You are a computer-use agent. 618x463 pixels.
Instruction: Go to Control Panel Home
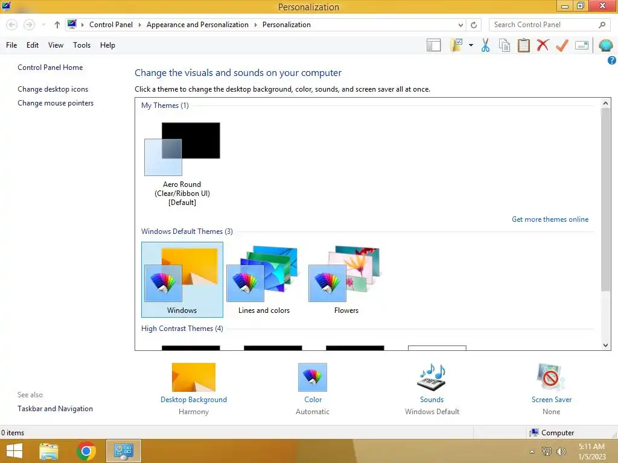(x=50, y=68)
